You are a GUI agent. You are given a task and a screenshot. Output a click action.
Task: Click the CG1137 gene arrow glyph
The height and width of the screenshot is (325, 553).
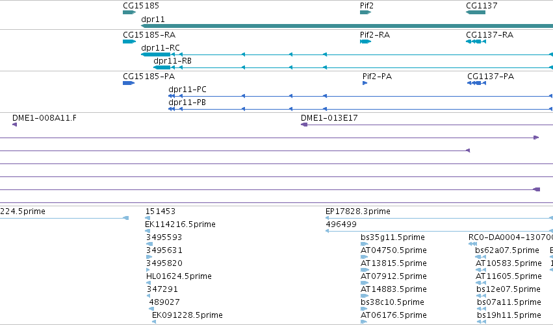(x=476, y=12)
